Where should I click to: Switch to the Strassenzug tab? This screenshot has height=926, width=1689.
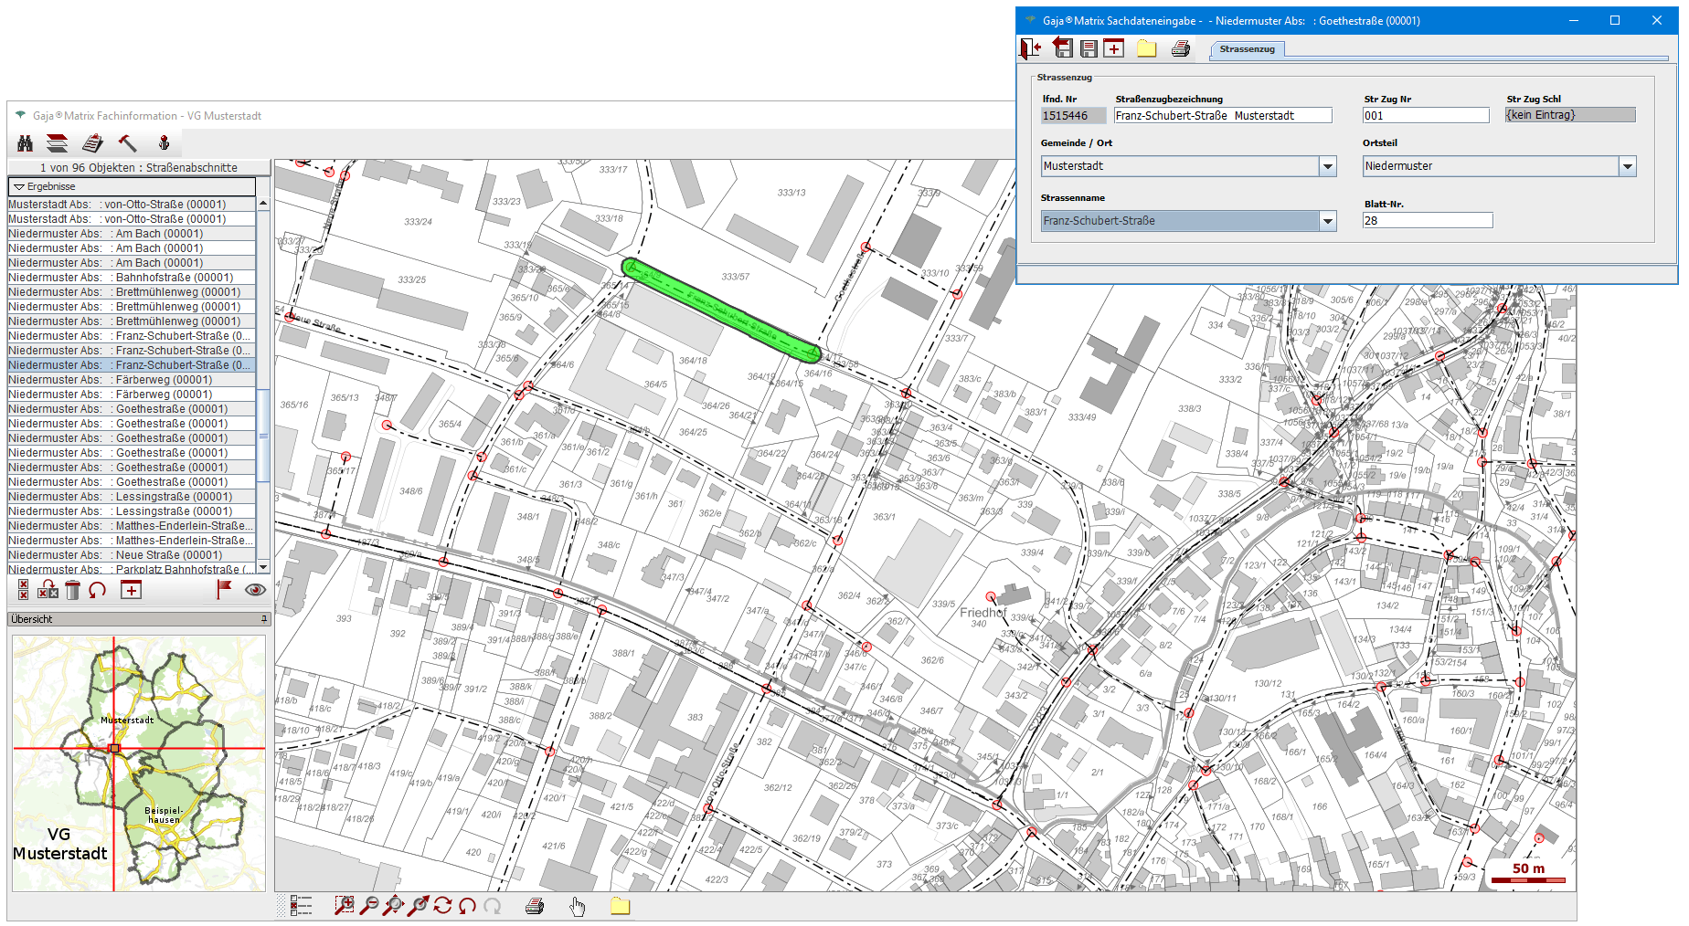tap(1247, 49)
